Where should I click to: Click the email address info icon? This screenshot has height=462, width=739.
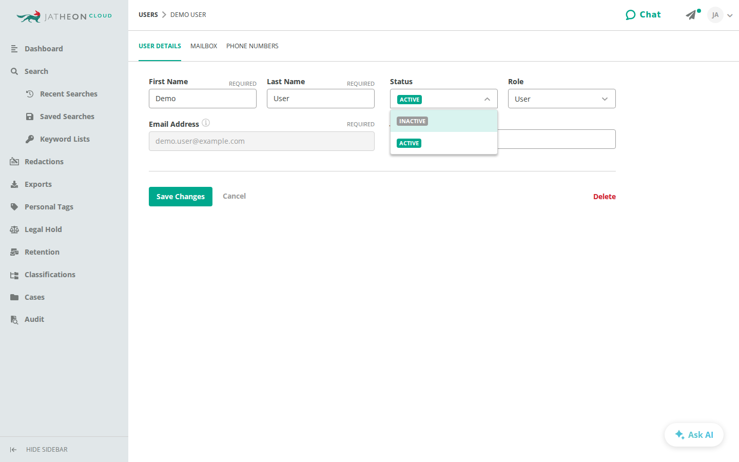click(206, 123)
